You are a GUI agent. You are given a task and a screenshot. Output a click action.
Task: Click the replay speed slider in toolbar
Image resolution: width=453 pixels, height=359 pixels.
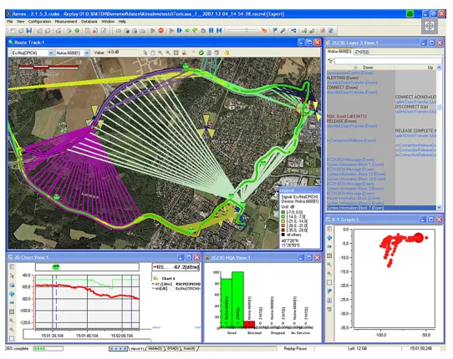[243, 30]
